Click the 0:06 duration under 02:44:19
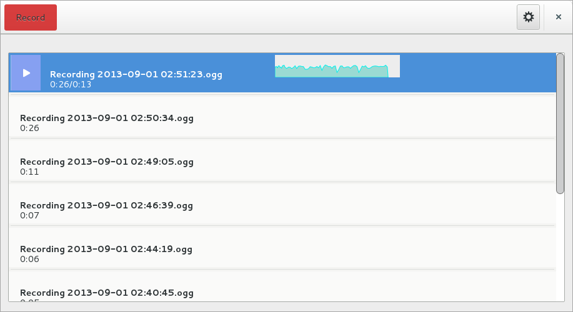Viewport: 573px width, 312px height. click(x=29, y=260)
